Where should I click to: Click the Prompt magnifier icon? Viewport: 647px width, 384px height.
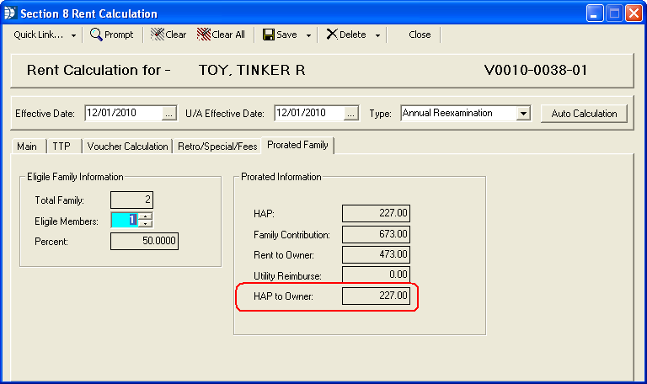(96, 35)
